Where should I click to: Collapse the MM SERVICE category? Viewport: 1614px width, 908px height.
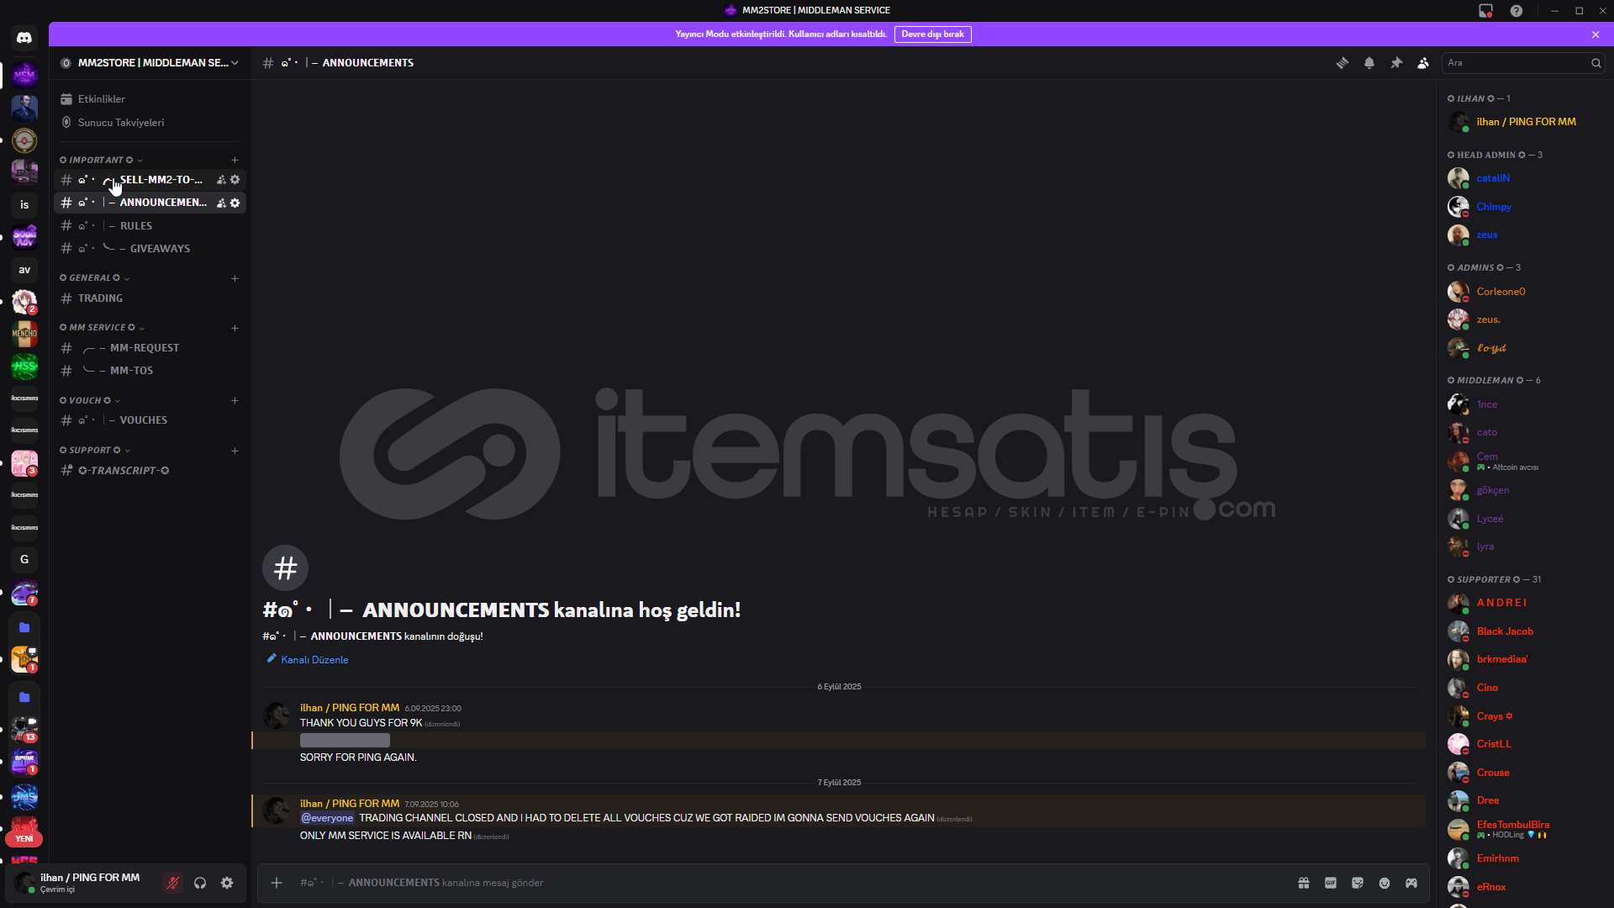[102, 328]
